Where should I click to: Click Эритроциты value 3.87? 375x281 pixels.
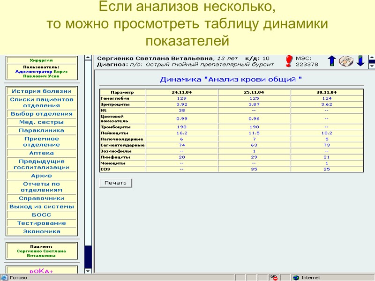(254, 104)
